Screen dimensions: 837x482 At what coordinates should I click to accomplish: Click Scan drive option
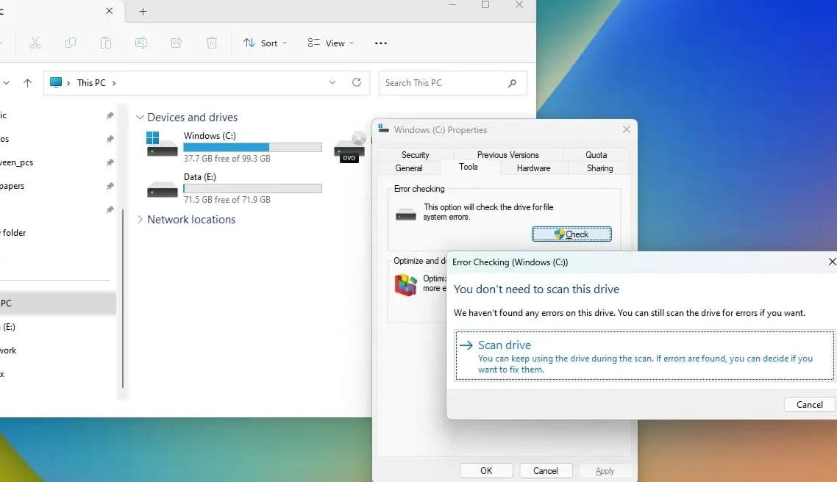pos(504,345)
